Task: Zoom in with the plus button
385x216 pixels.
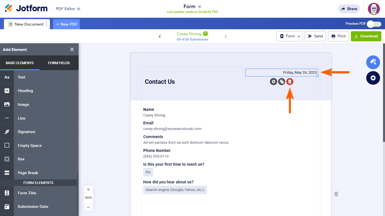Action: pyautogui.click(x=88, y=190)
